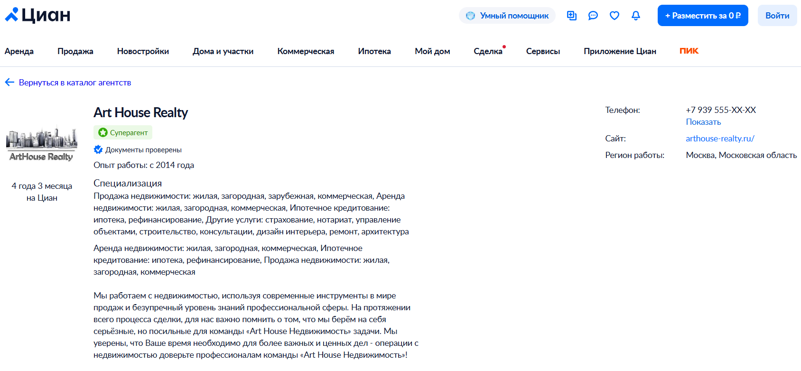801x371 pixels.
Task: Click the Телефон: label
Action: 623,110
